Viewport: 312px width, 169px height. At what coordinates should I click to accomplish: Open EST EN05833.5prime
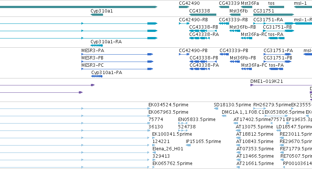click(197, 120)
